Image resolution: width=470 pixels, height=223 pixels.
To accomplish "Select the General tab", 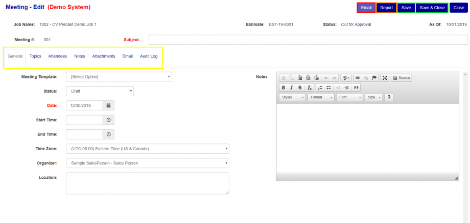I will [x=15, y=56].
